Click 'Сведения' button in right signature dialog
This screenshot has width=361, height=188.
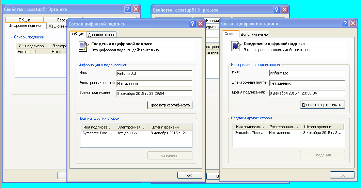click(x=322, y=155)
